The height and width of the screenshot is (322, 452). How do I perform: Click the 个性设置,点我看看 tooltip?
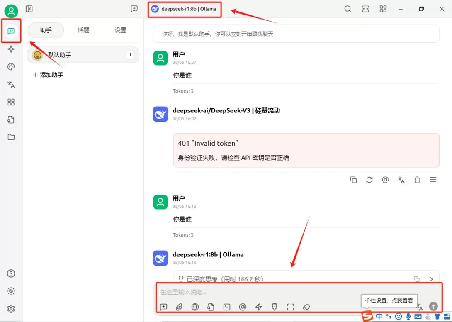click(389, 301)
